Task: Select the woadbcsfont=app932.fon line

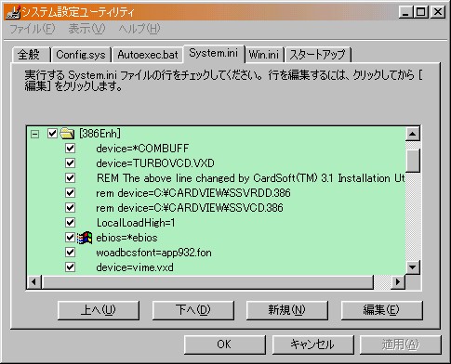Action: click(x=153, y=253)
